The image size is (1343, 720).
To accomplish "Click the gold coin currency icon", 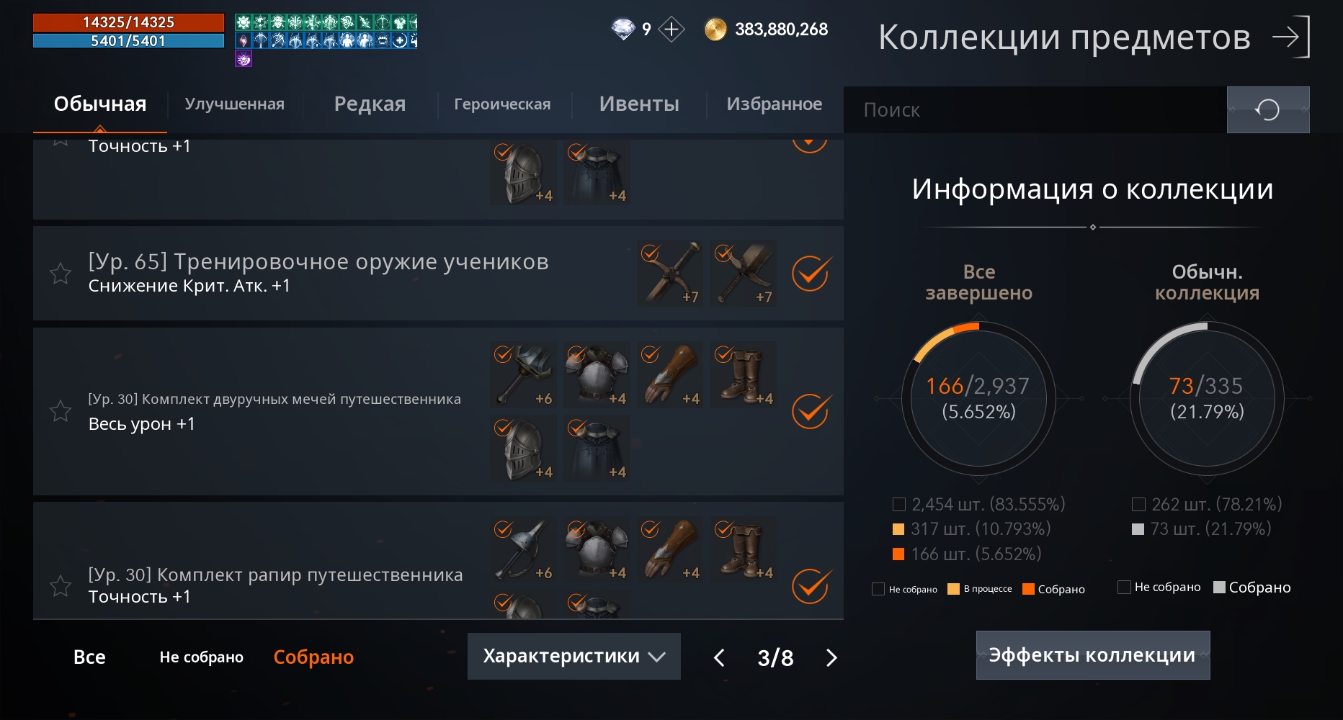I will 715,30.
